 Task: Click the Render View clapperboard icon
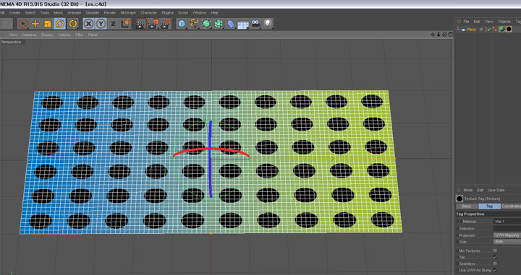pos(140,24)
